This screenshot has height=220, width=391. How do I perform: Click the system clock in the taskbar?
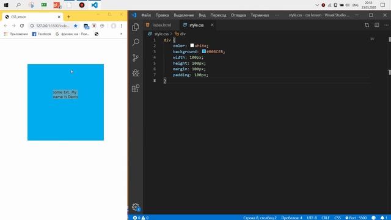coord(368,5)
